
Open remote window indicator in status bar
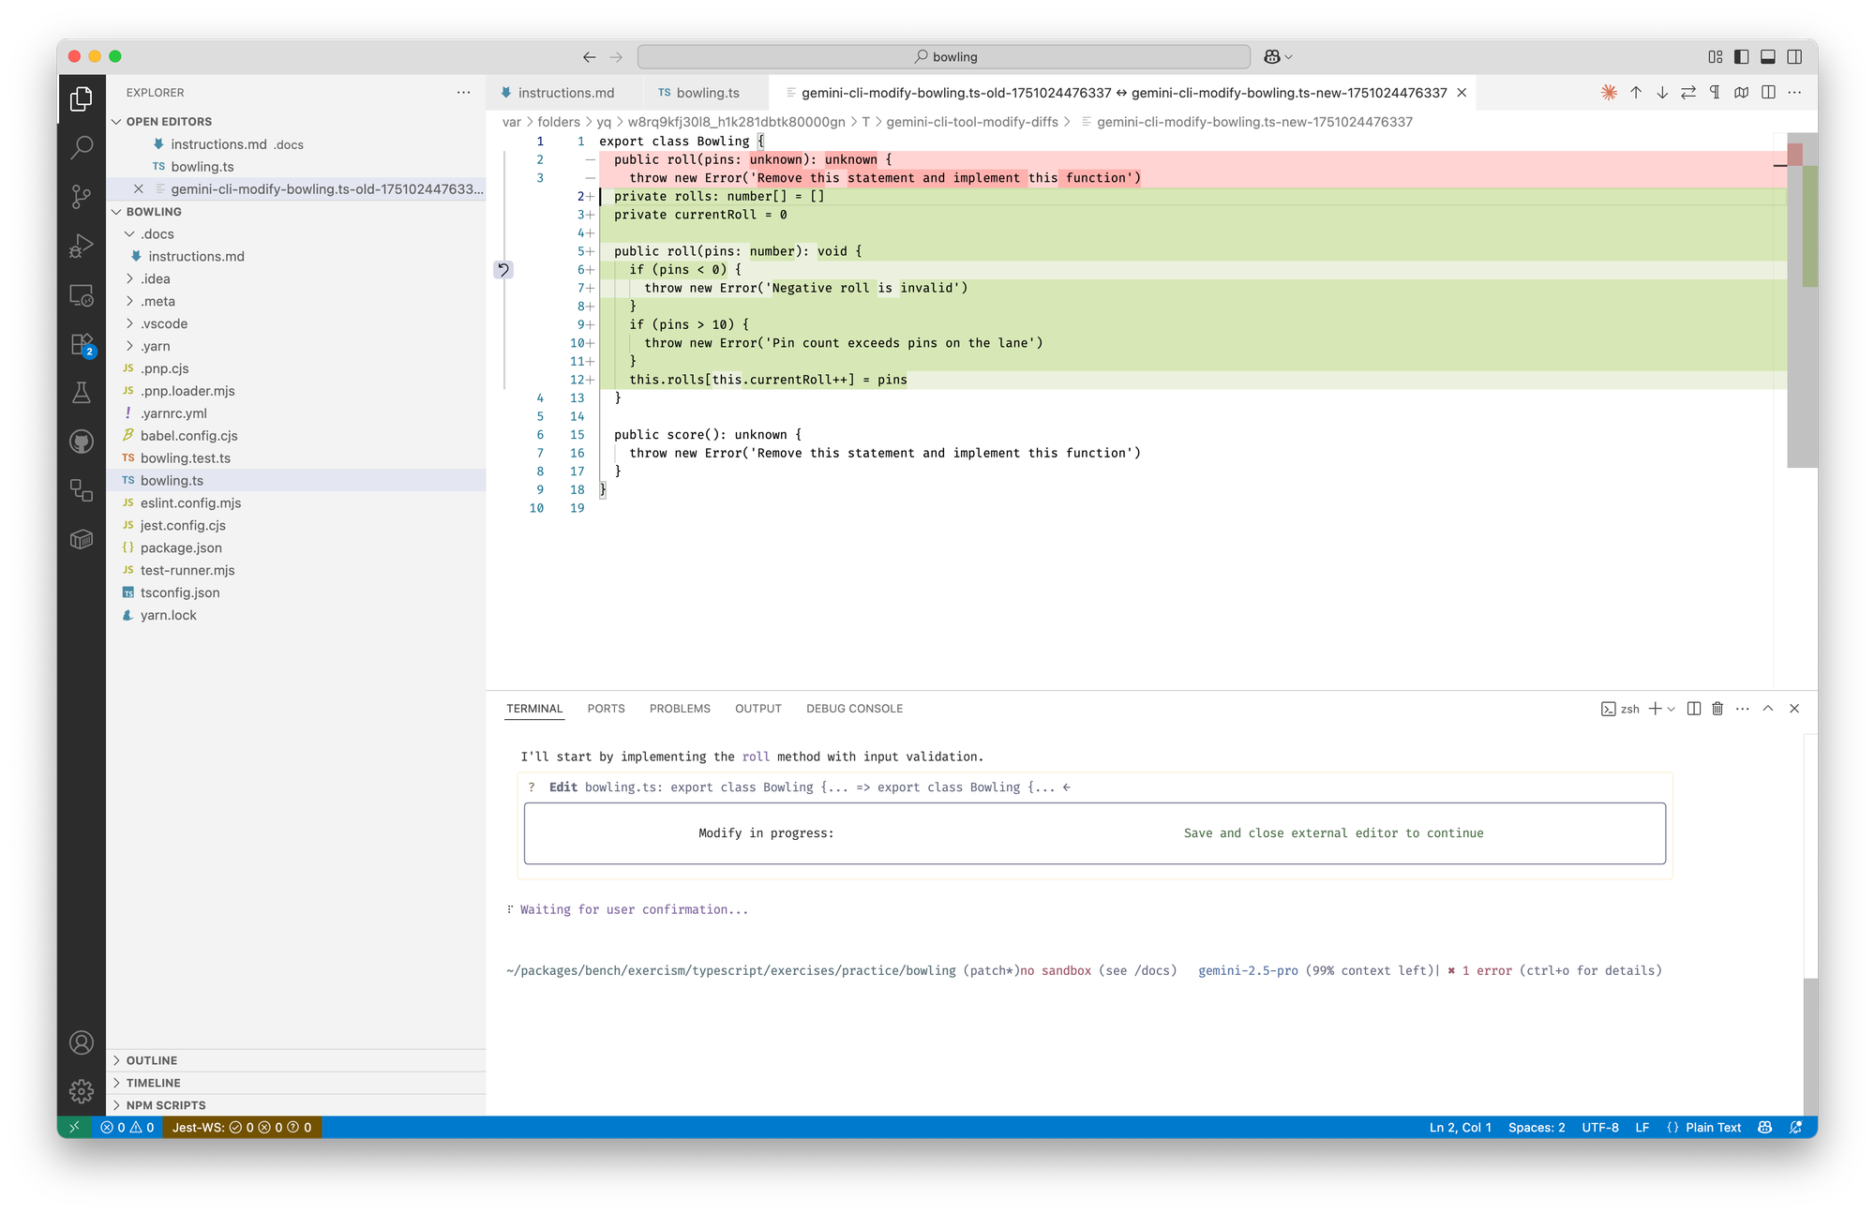click(74, 1128)
